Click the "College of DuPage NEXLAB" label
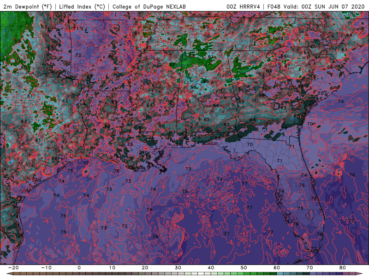 click(x=149, y=6)
